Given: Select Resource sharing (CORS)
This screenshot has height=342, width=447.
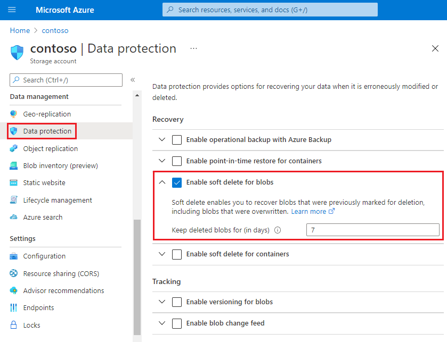Looking at the screenshot, I should (55, 273).
